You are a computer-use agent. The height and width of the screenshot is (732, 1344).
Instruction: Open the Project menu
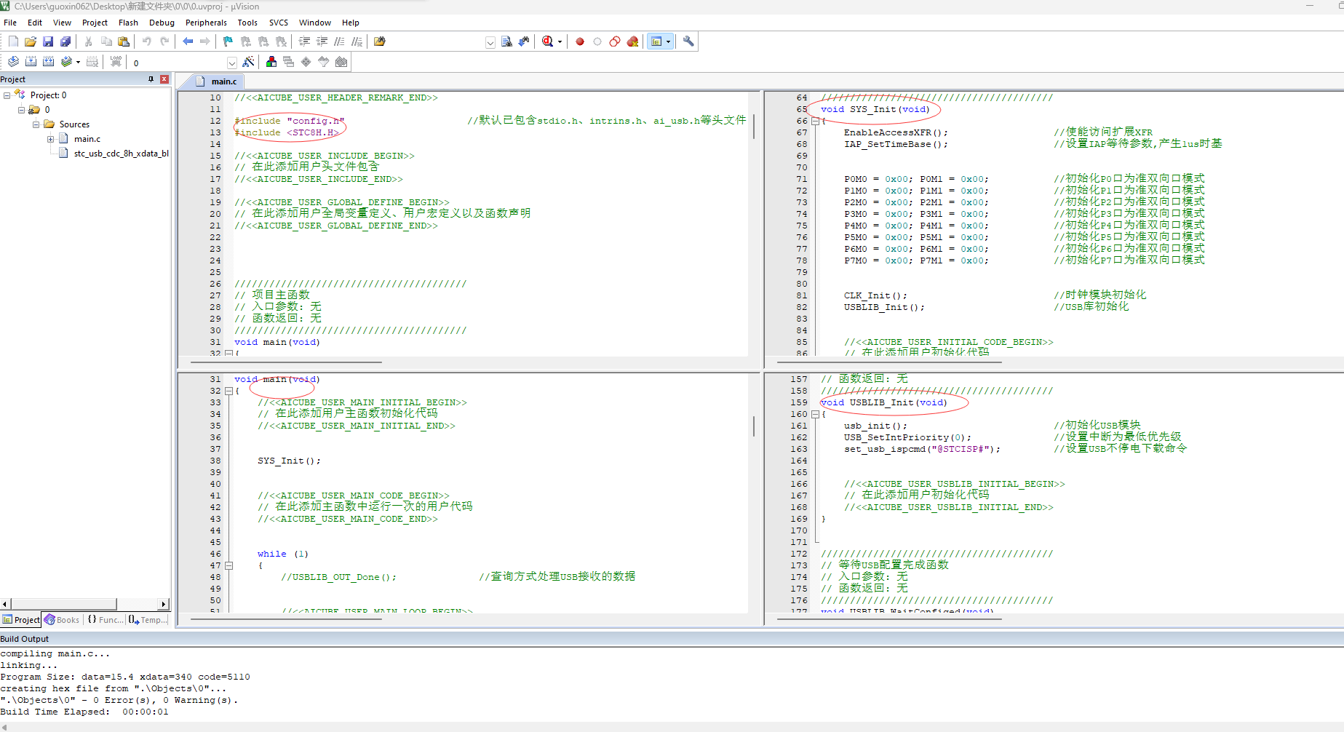[95, 23]
